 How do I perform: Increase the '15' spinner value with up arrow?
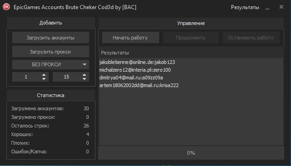point(84,75)
